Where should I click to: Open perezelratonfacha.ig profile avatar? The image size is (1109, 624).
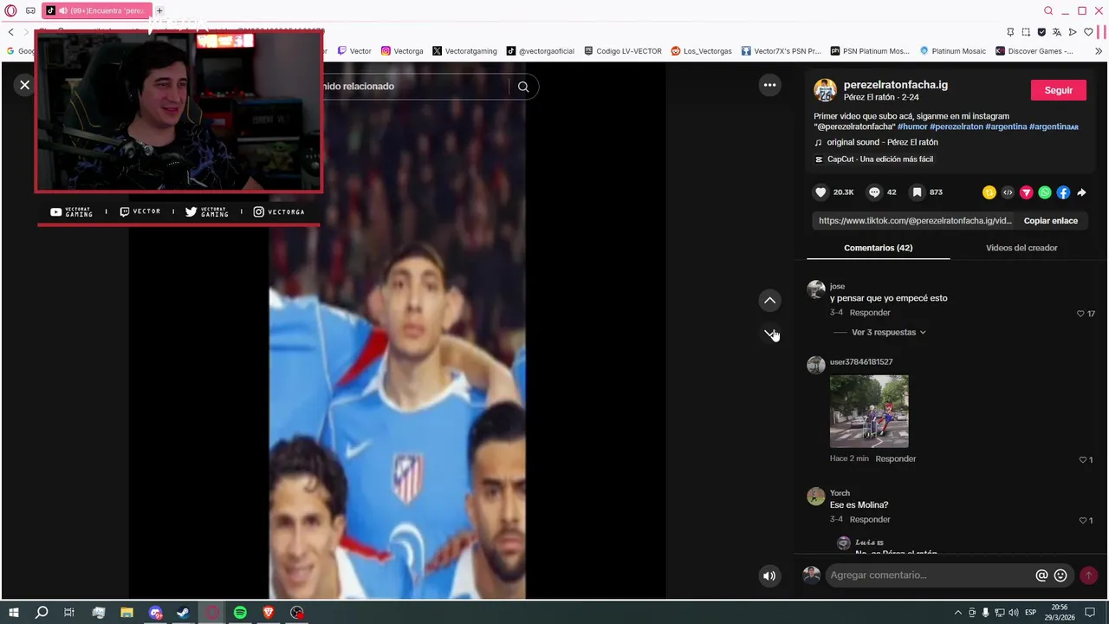826,90
